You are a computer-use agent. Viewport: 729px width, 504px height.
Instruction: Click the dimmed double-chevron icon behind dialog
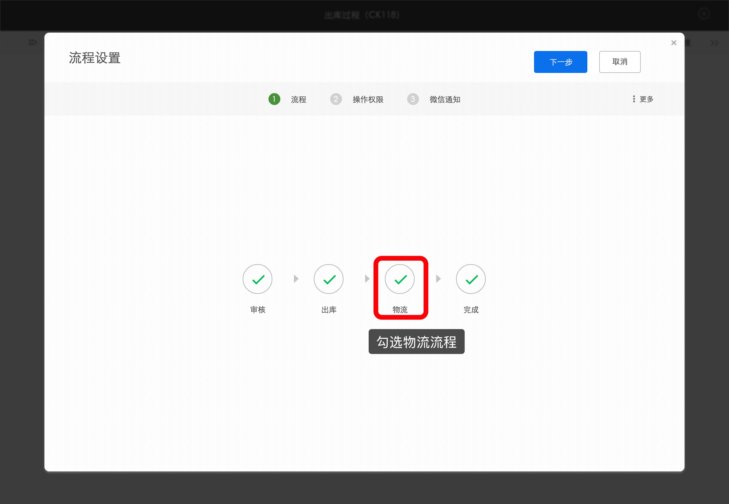click(714, 43)
